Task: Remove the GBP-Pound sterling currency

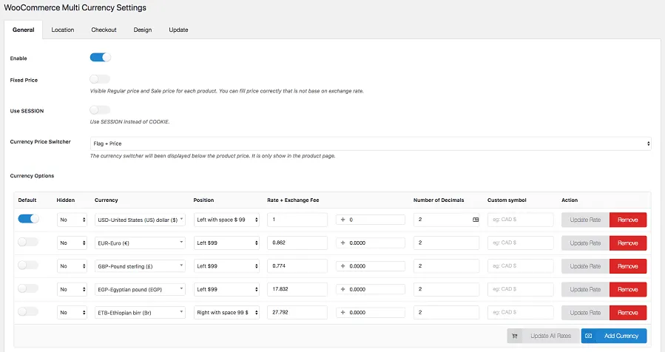Action: pyautogui.click(x=628, y=266)
